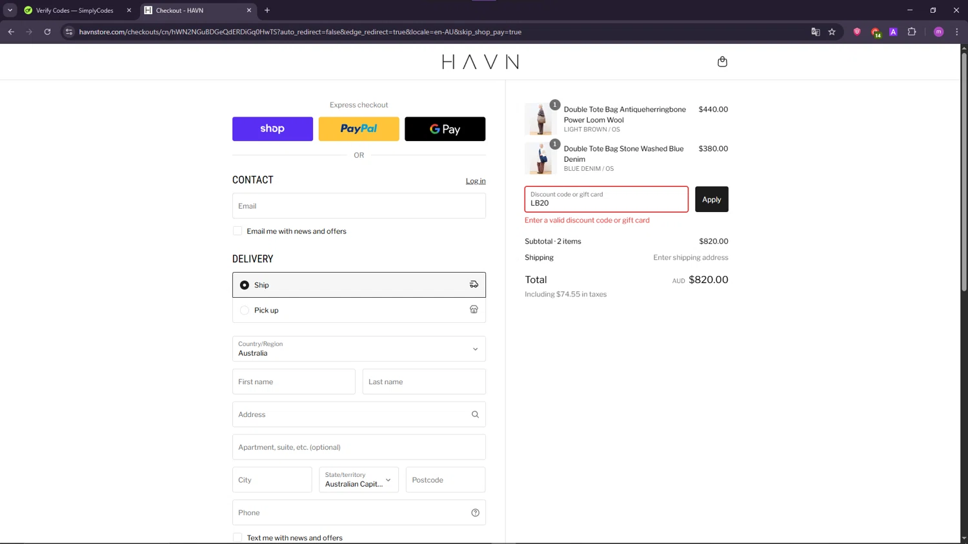
Task: Click the Discount code or gift card field
Action: [606, 199]
